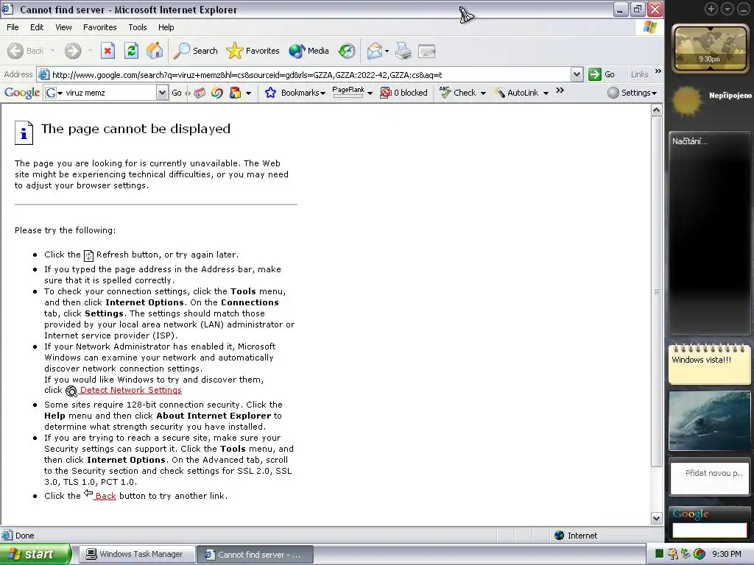
Task: Click the weather sun gadget icon
Action: coord(687,100)
